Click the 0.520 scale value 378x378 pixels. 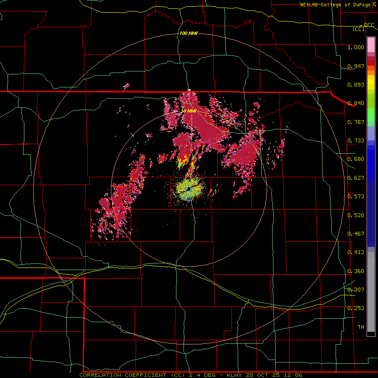pos(356,215)
